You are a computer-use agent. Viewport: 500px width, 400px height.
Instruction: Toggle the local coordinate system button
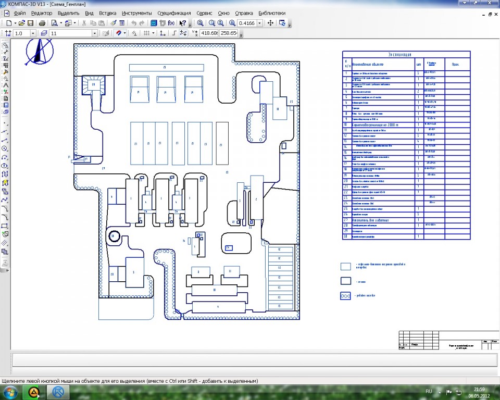point(162,33)
